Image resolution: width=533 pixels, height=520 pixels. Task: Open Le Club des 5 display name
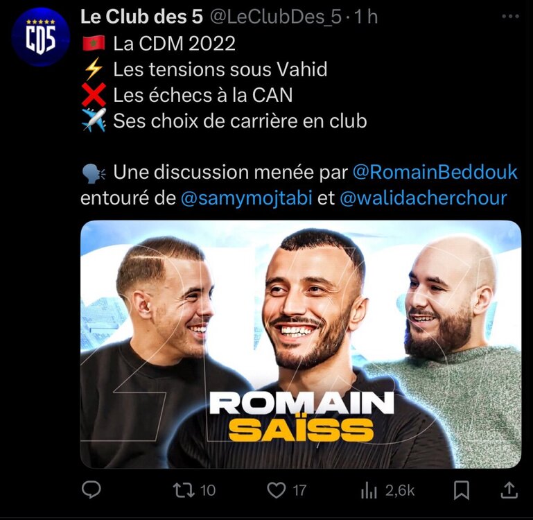click(141, 17)
